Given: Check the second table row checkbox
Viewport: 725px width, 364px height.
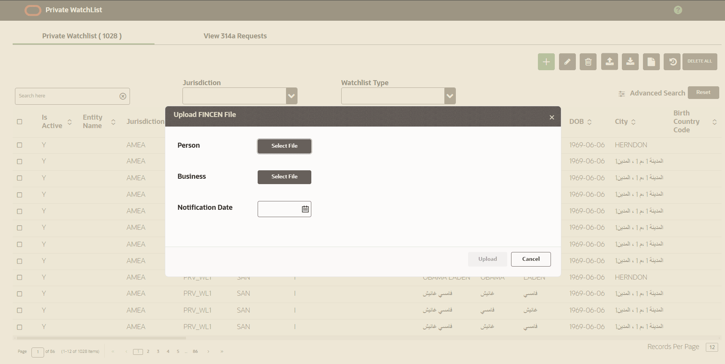Looking at the screenshot, I should point(20,161).
